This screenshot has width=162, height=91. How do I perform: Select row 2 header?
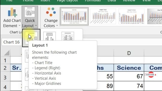click(x=5, y=68)
